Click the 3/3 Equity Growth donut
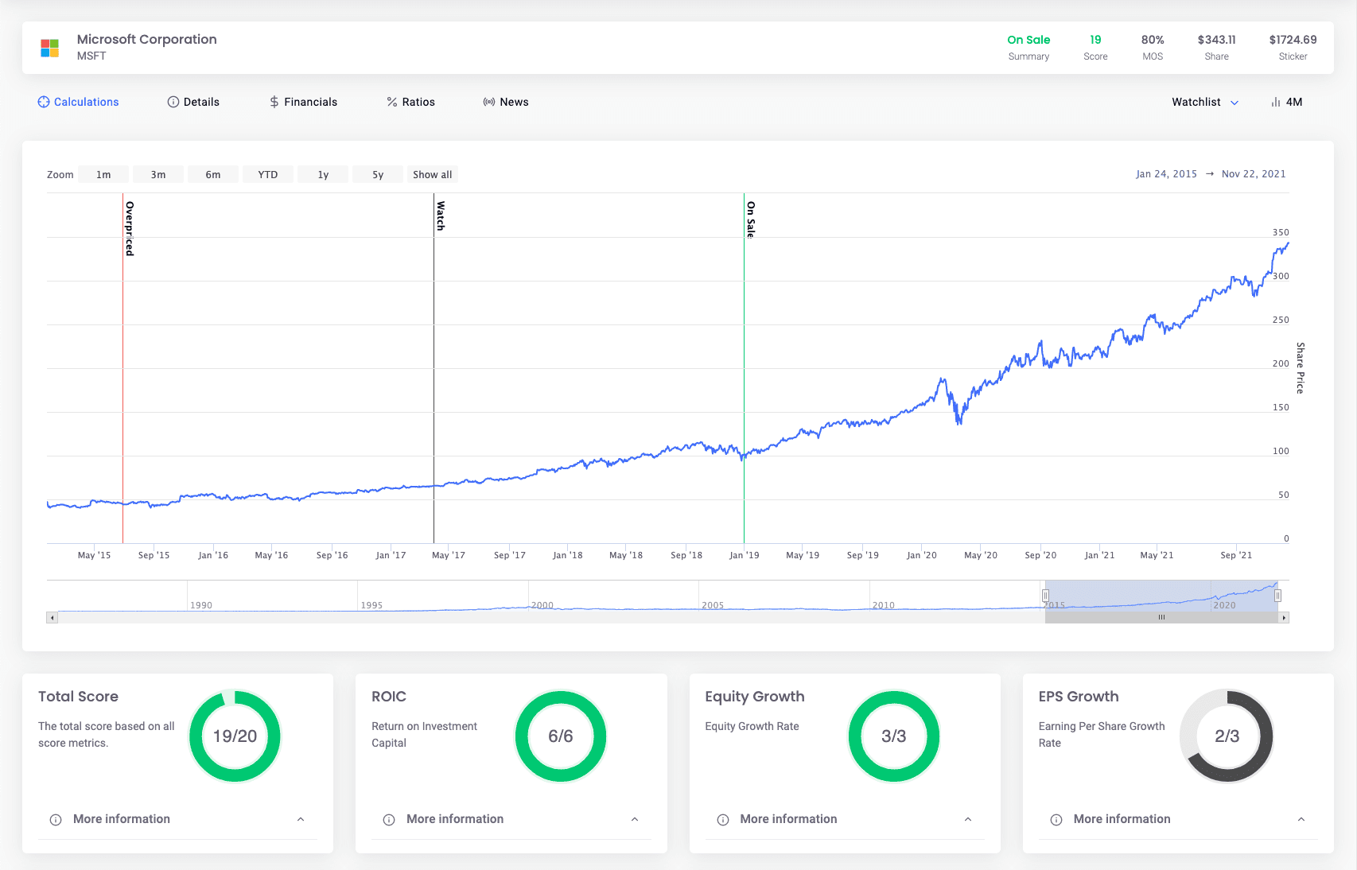The image size is (1357, 870). [x=894, y=736]
